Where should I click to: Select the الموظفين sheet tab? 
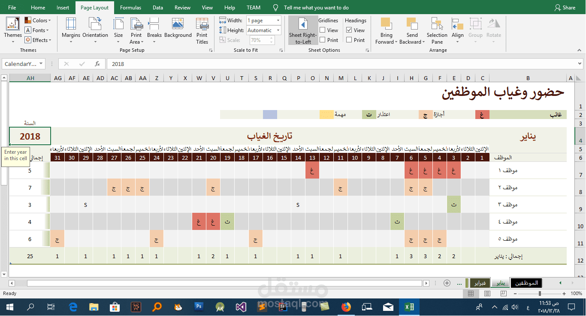click(x=526, y=283)
